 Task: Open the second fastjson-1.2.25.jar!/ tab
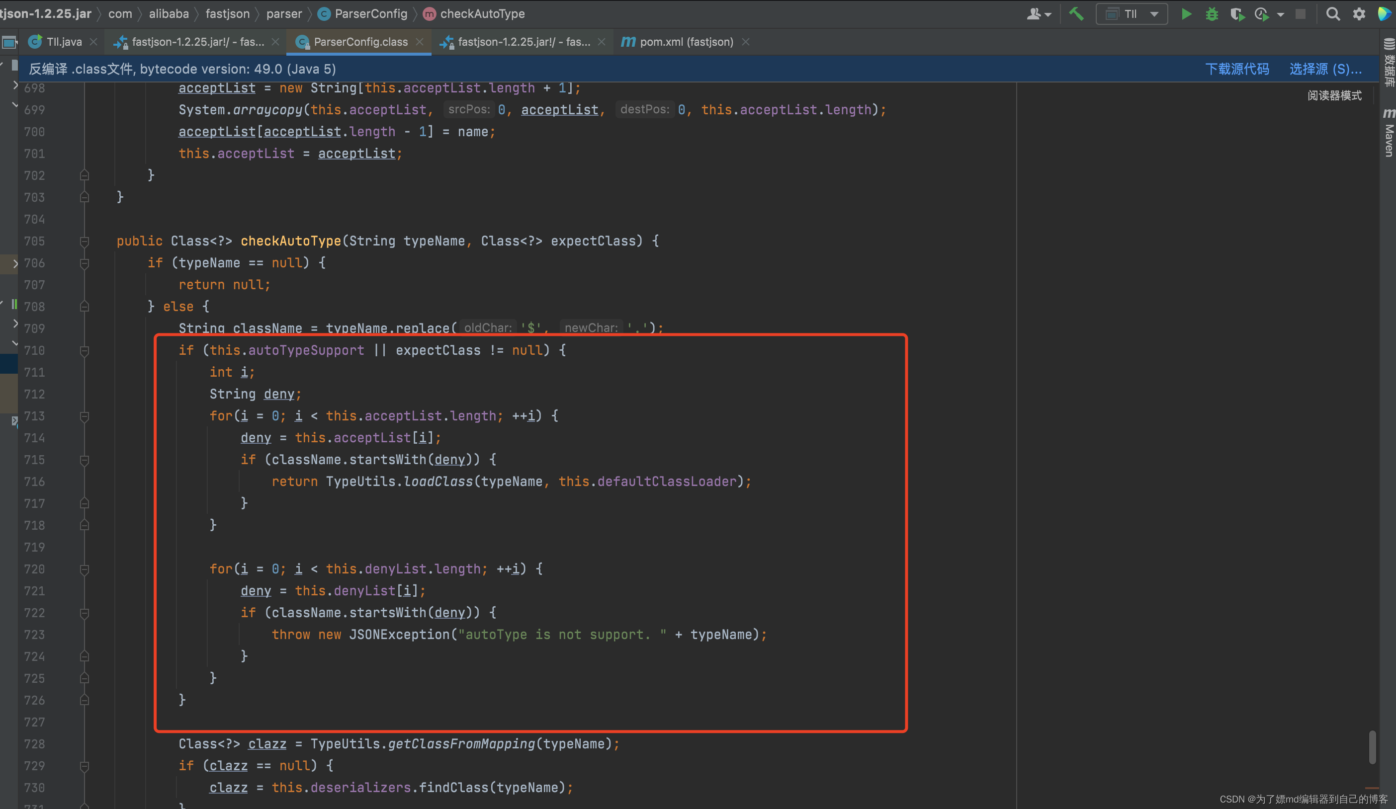(x=523, y=42)
